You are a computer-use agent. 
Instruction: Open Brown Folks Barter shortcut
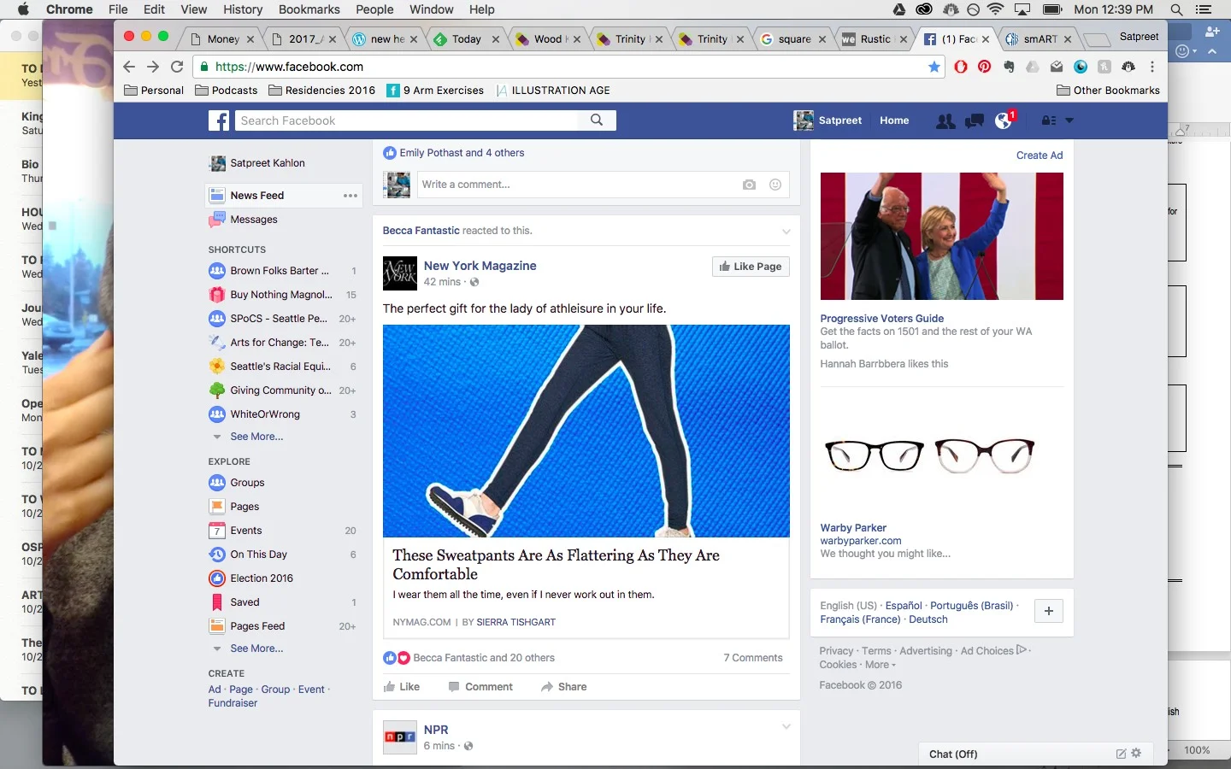(x=279, y=271)
